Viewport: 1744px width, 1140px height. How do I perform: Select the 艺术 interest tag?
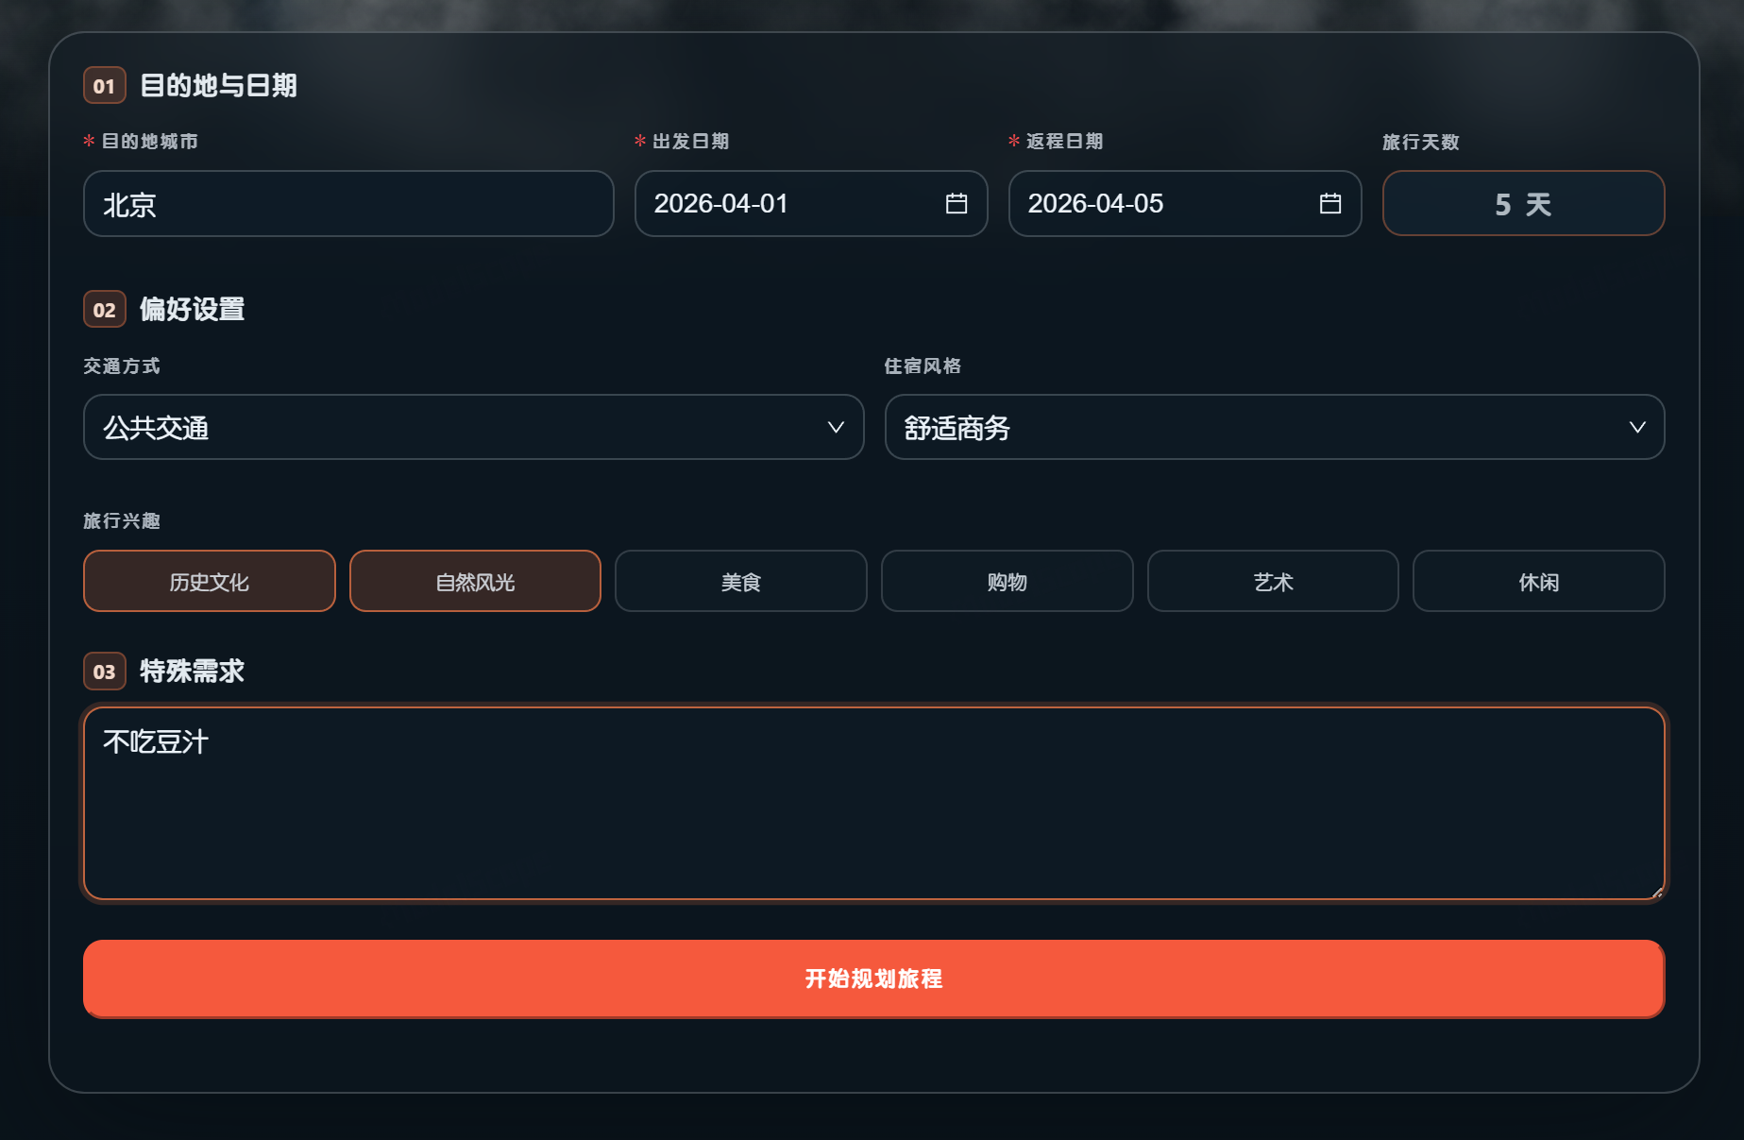point(1272,581)
